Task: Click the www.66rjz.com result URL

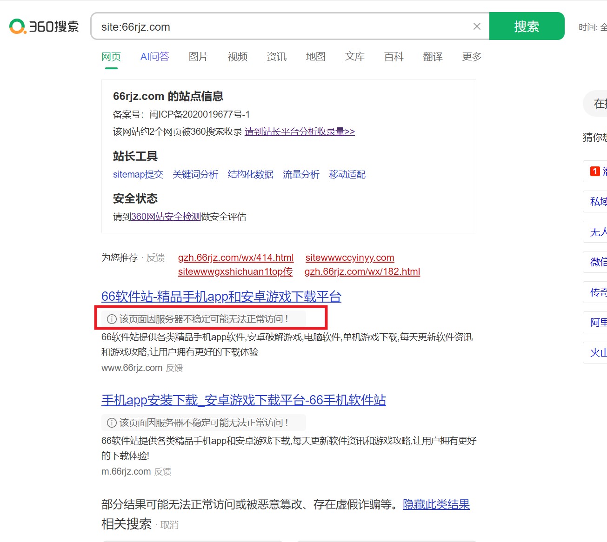Action: 132,368
